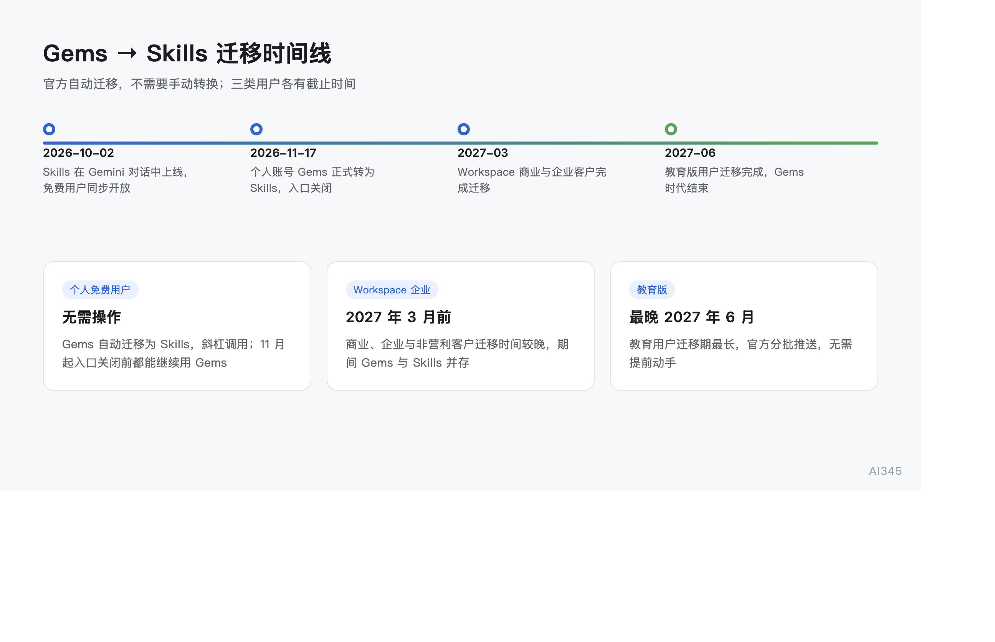The width and height of the screenshot is (995, 642).
Task: Click description 个人账号 Gems 正式转为 Skills
Action: point(312,180)
